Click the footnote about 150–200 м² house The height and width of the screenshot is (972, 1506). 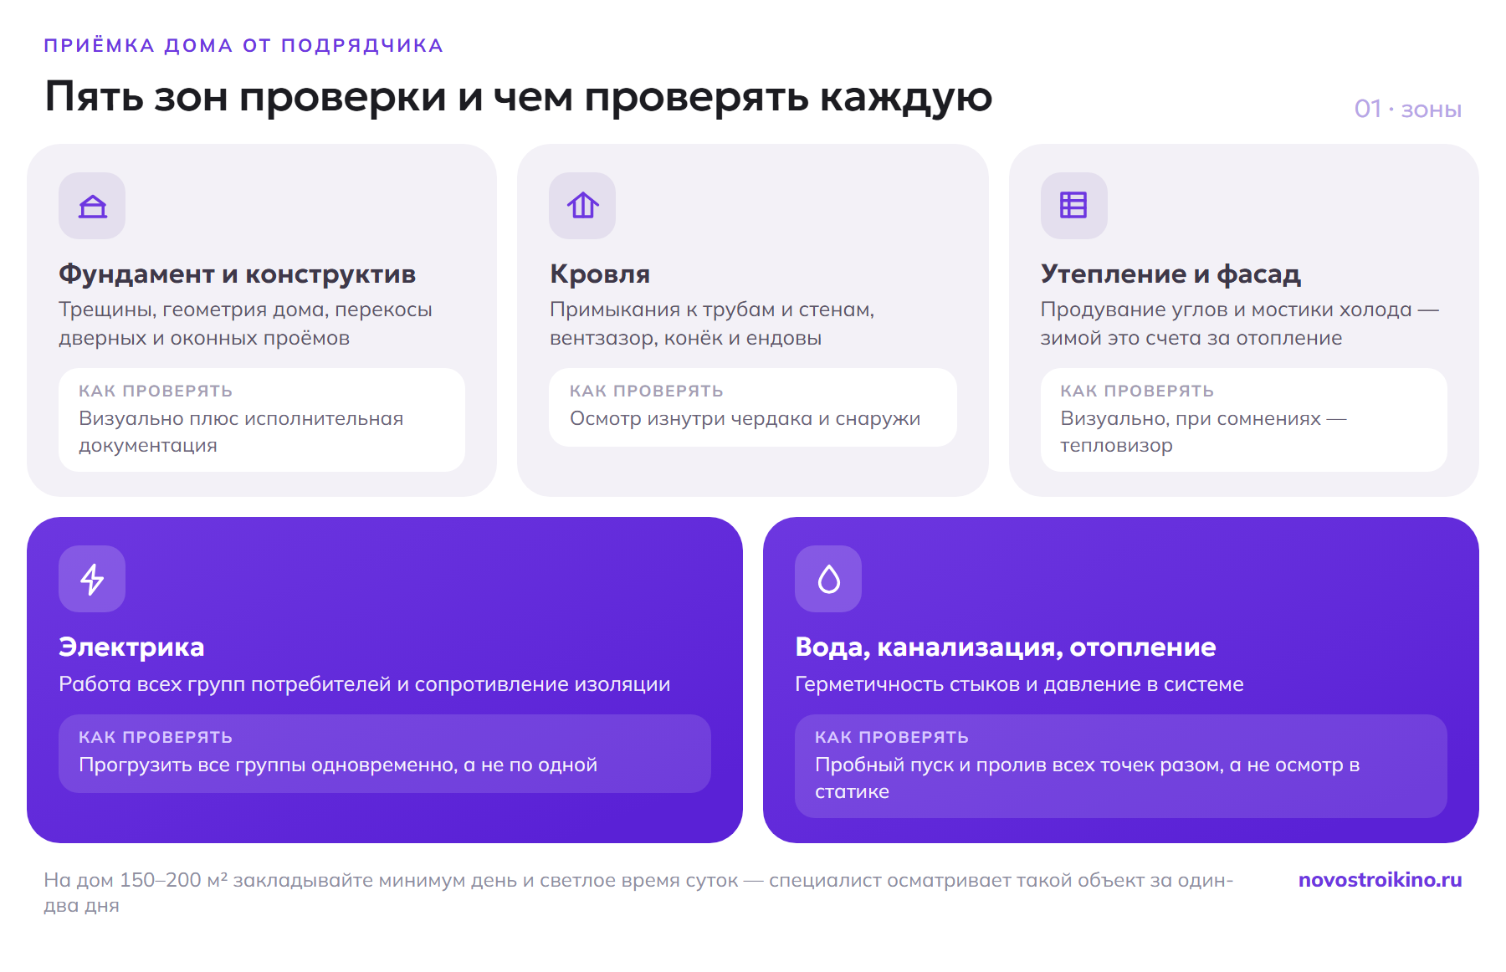click(638, 893)
